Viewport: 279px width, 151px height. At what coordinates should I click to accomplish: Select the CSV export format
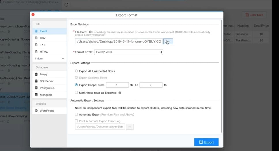50,38
